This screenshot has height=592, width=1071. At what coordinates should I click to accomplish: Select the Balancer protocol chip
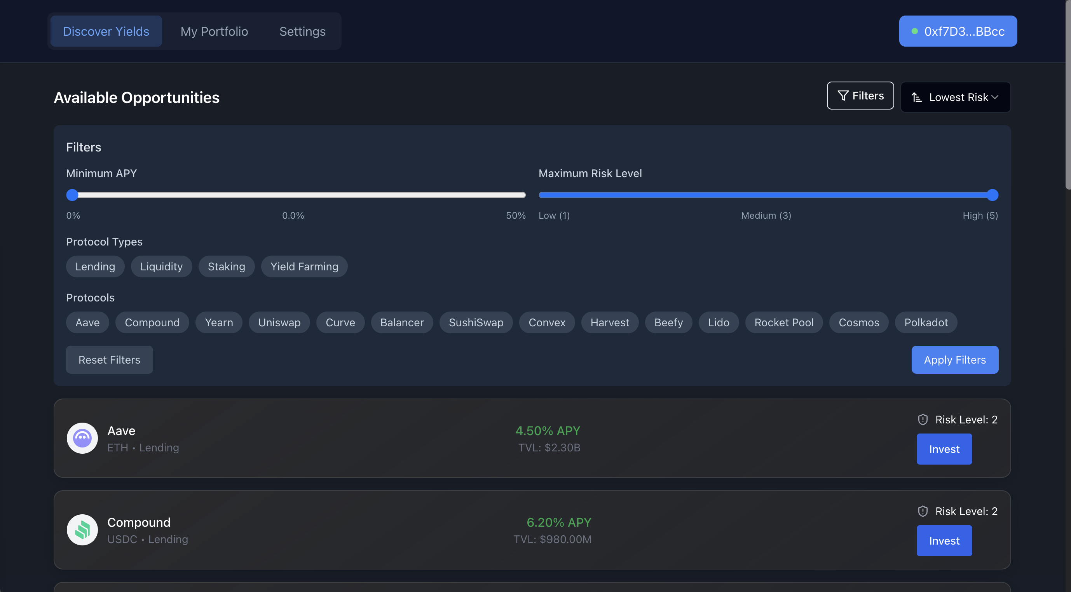pos(402,322)
